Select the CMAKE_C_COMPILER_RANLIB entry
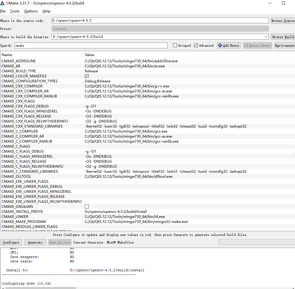Image resolution: width=295 pixels, height=289 pixels. 27,141
